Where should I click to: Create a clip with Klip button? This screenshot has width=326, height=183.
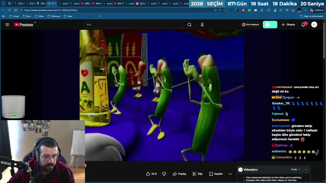coord(197,174)
